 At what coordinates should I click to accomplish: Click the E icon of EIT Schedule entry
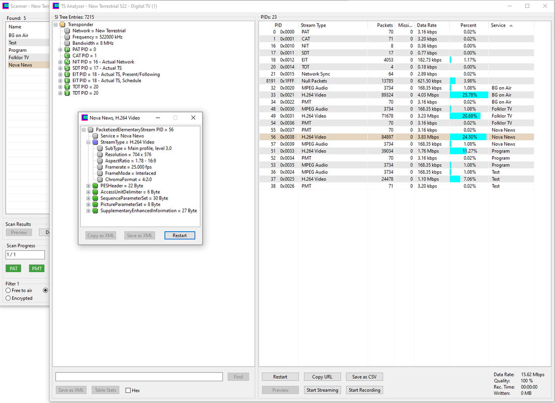tap(67, 81)
